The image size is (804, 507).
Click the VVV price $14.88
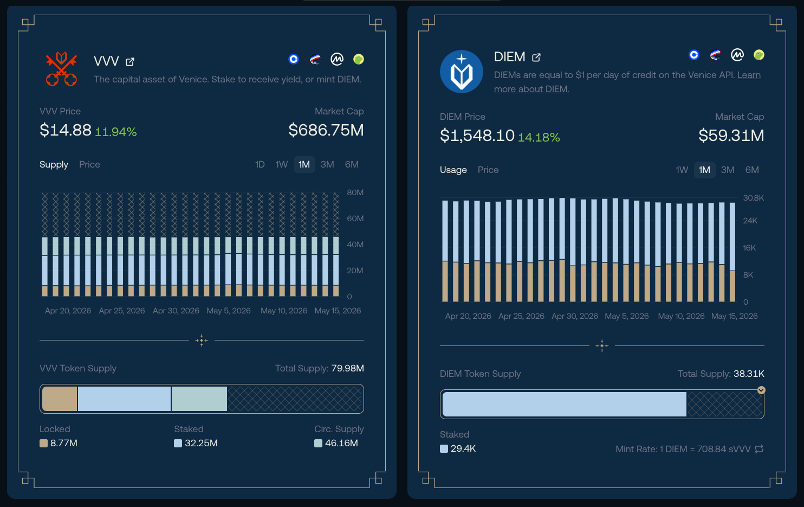[x=66, y=130]
